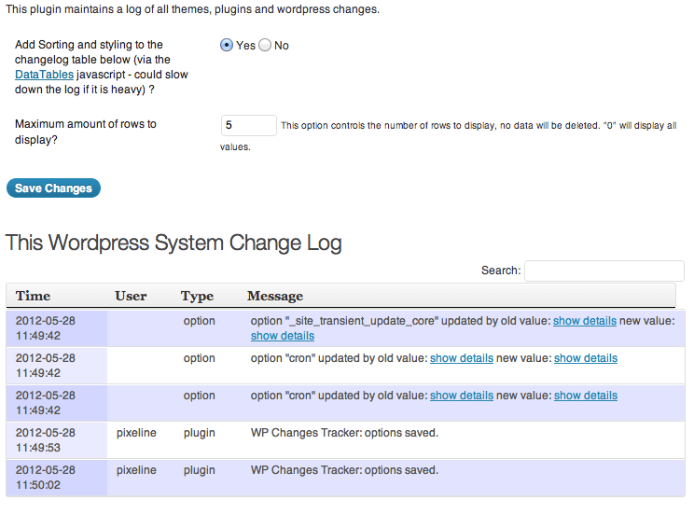Screen dimensions: 694x528
Task: Show new value details in first cron row
Action: pos(586,358)
